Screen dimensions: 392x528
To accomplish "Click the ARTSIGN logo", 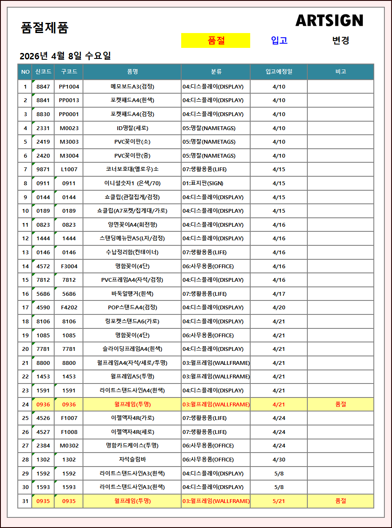I will tap(329, 20).
